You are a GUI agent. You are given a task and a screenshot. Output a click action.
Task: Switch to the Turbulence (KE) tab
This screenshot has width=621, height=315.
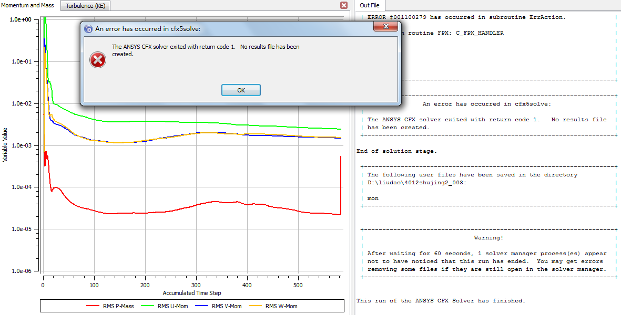click(x=87, y=6)
